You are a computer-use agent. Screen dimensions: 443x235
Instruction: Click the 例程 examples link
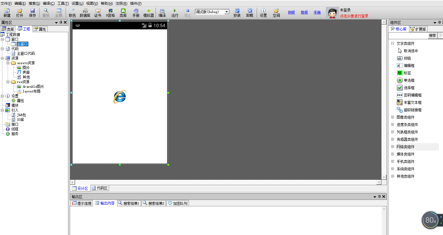click(292, 12)
